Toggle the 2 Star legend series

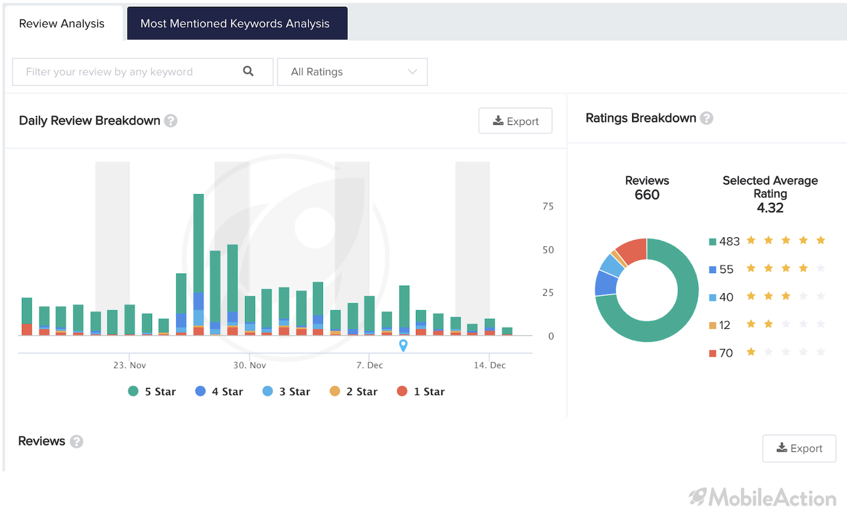pyautogui.click(x=353, y=391)
